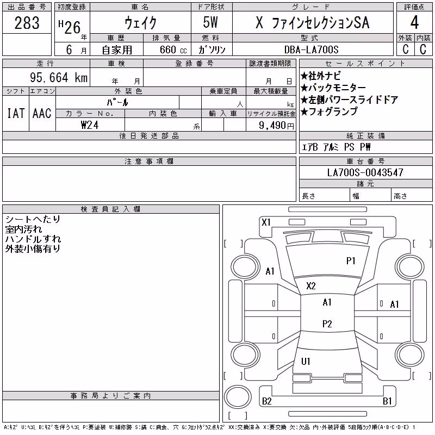Select the 登録番号 header
Screen dimensions: 435x435
coord(195,64)
